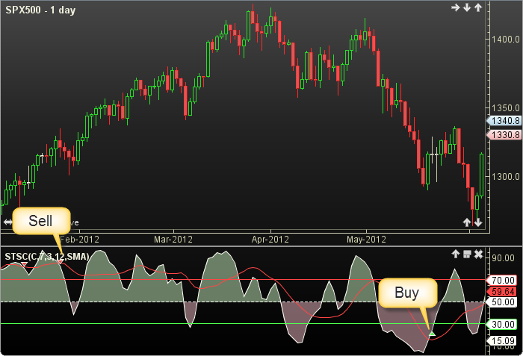
Task: Click the first red sell-signal triangle in STSC panel
Action: 24,264
